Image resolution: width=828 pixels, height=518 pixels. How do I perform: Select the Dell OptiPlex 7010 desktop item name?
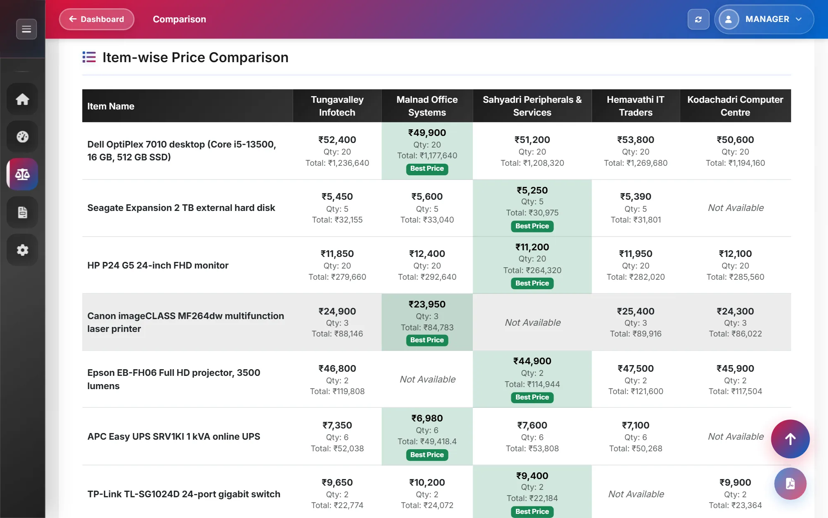tap(182, 151)
